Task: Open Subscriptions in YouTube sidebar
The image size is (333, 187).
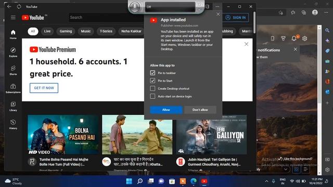Action: [x=13, y=88]
